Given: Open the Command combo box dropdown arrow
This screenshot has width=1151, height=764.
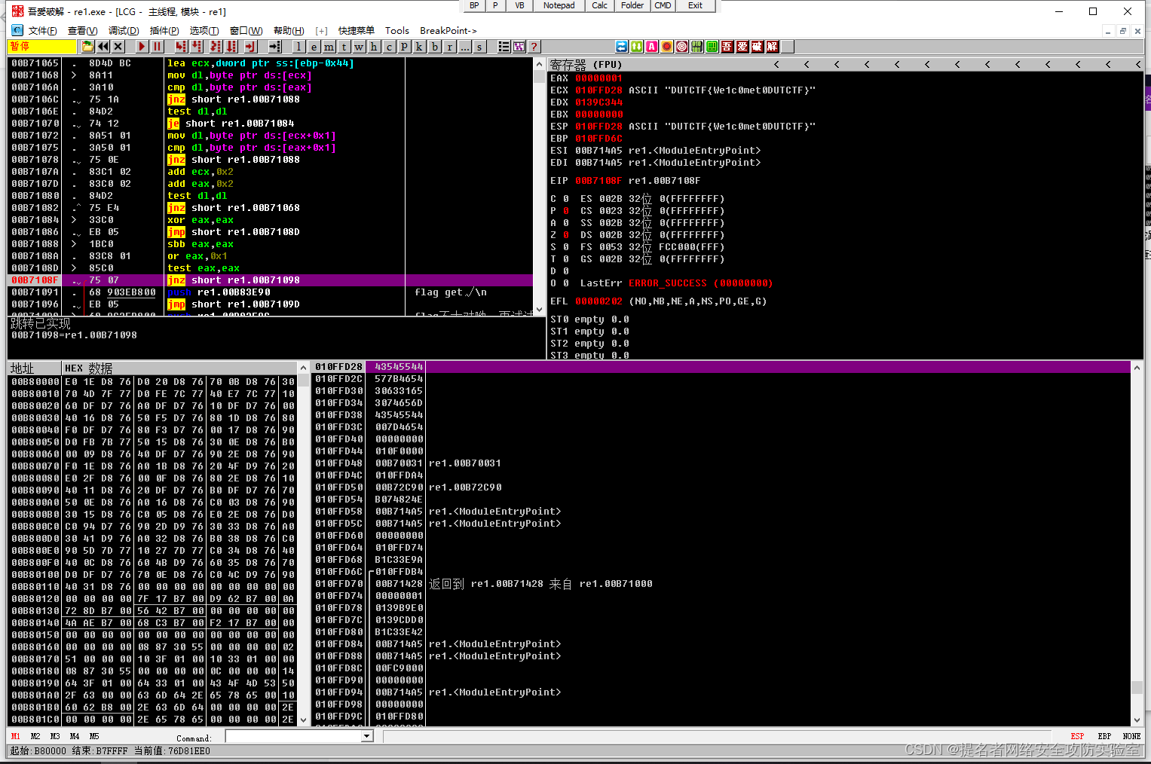Looking at the screenshot, I should click(x=367, y=736).
